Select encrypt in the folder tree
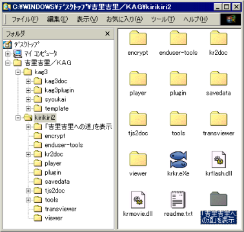 click(55, 136)
